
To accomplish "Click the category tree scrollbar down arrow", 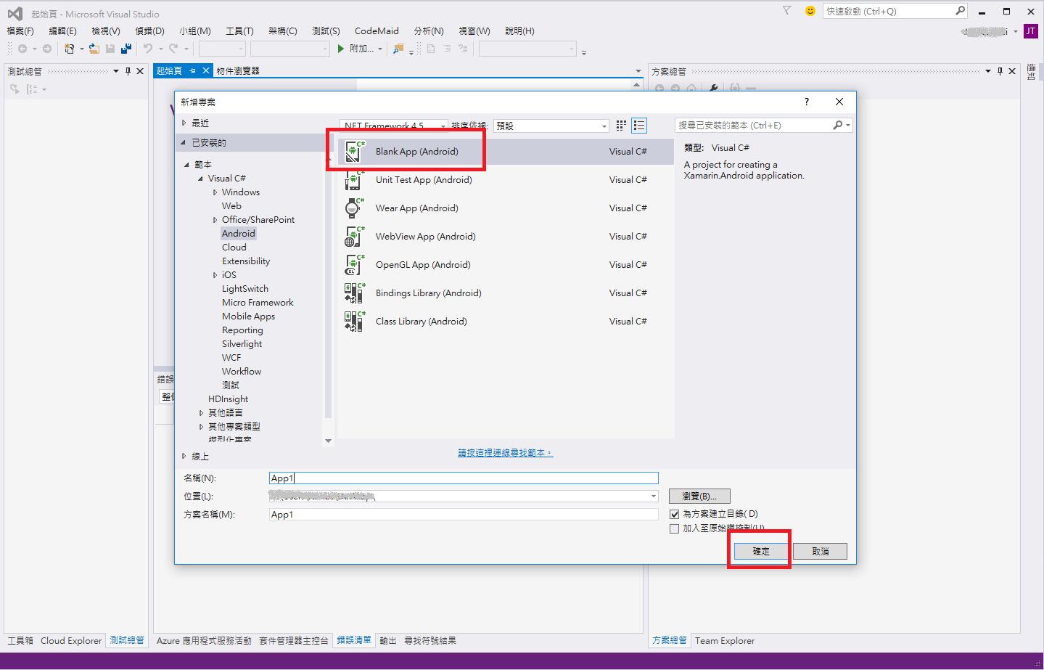I will (x=328, y=441).
